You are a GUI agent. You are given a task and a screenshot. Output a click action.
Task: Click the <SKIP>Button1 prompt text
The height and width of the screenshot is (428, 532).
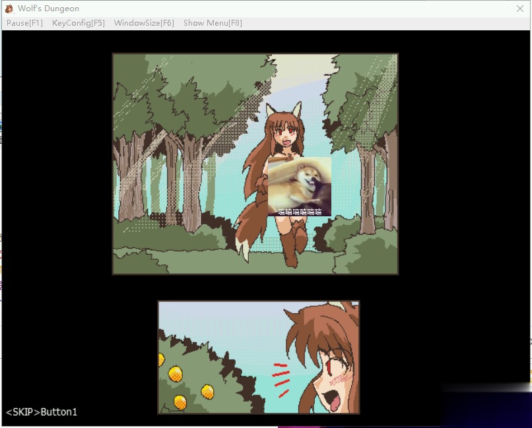[x=42, y=412]
